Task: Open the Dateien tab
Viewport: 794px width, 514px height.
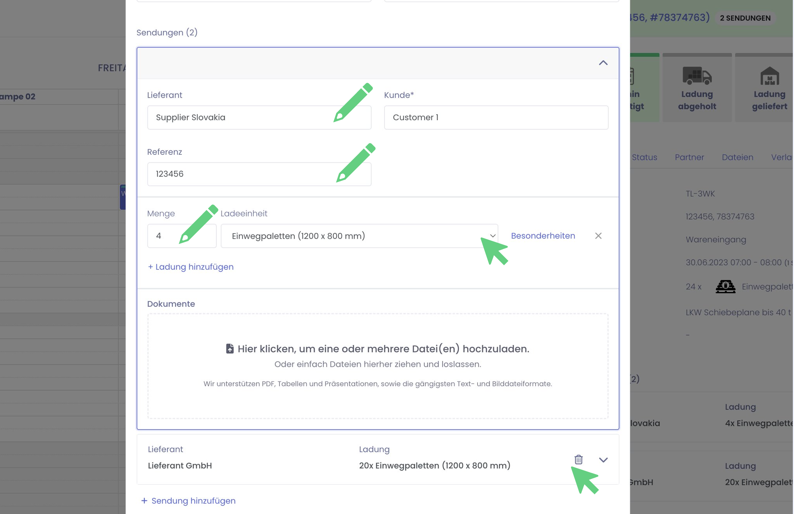Action: pos(737,157)
